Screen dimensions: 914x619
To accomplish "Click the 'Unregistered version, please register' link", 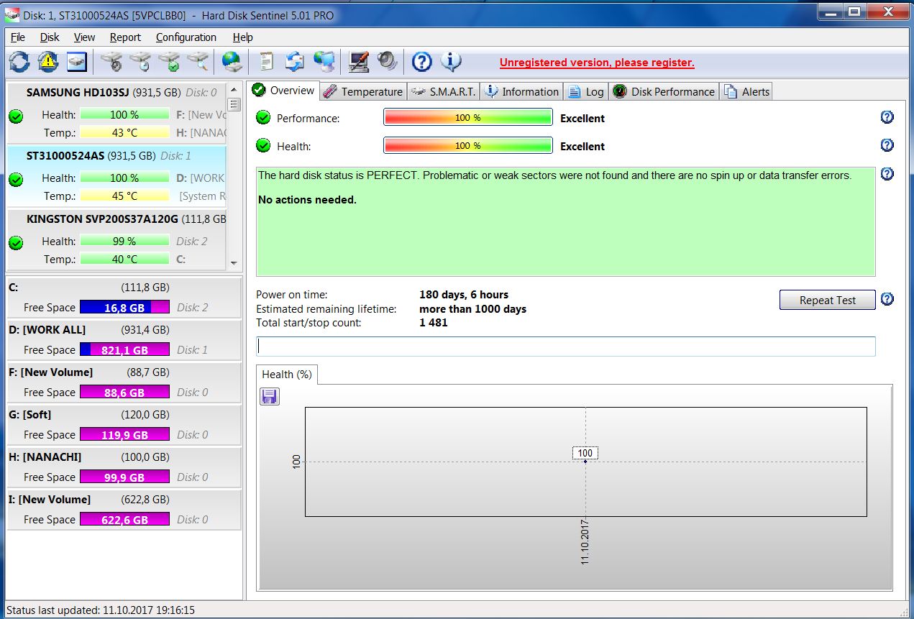I will (x=597, y=63).
